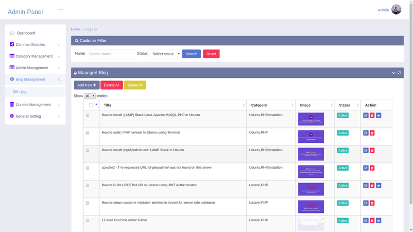413x232 pixels.
Task: Expand General Setting submenu
Action: pos(35,117)
